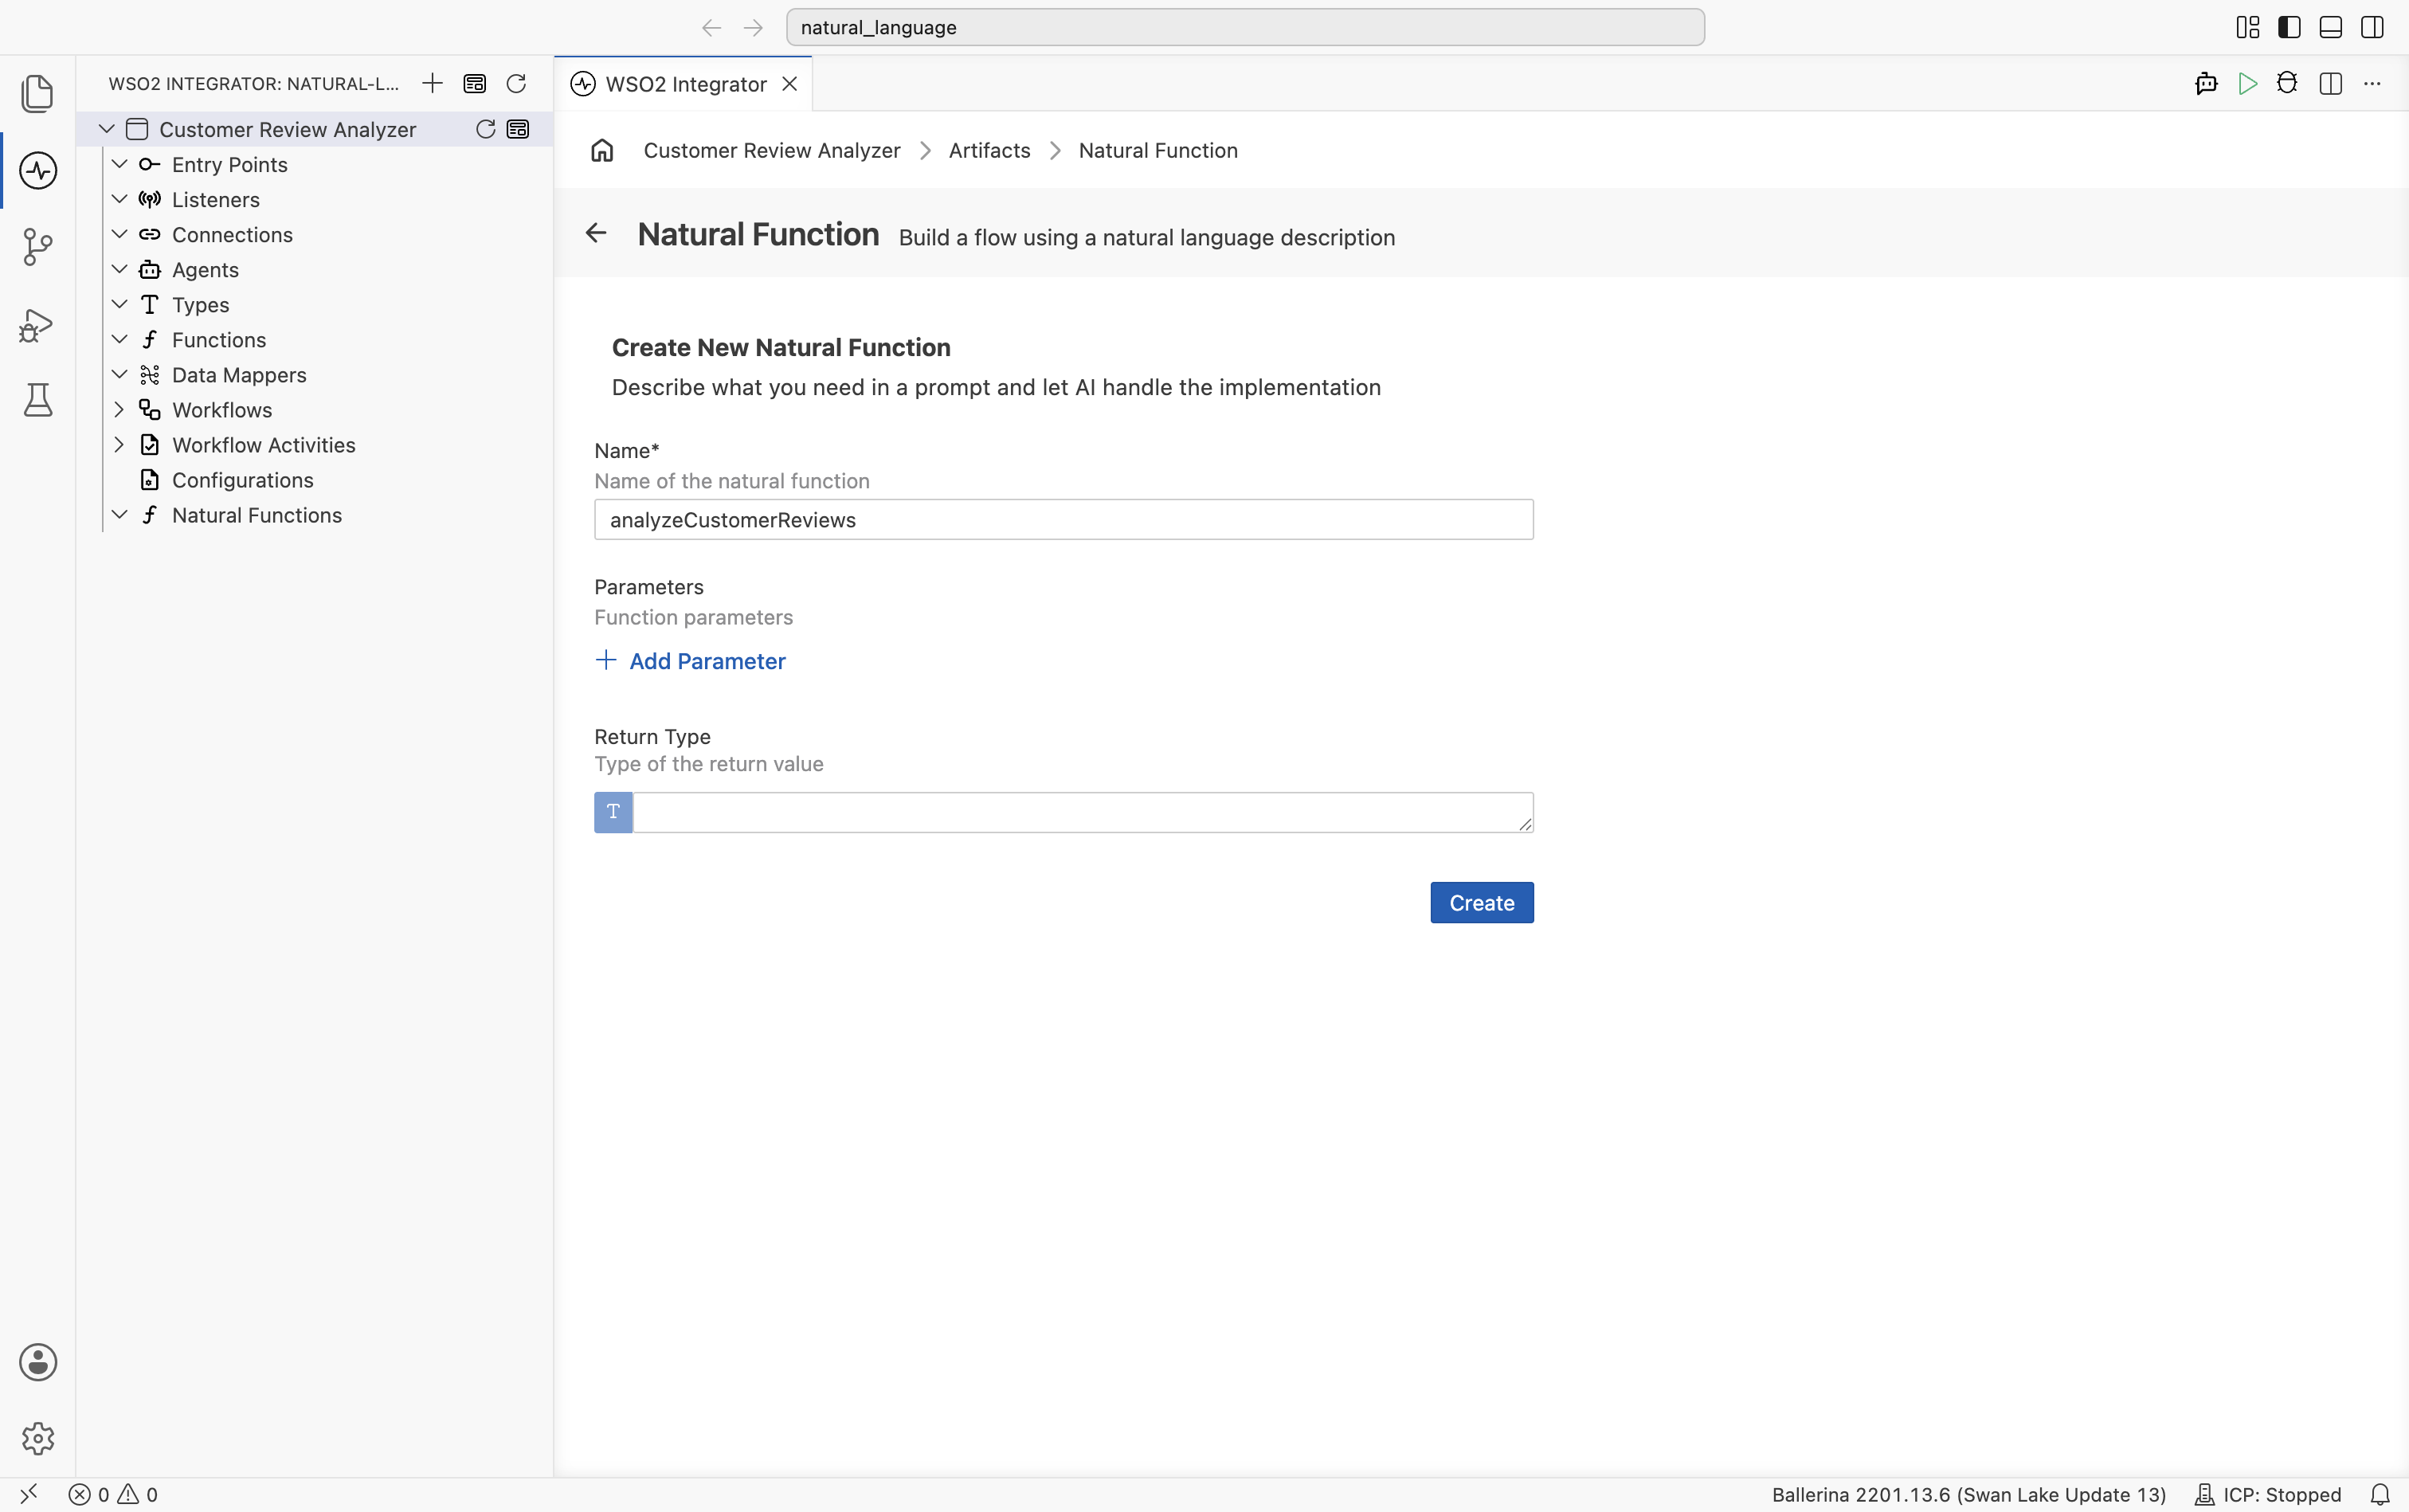Collapse the Types section

coord(119,304)
